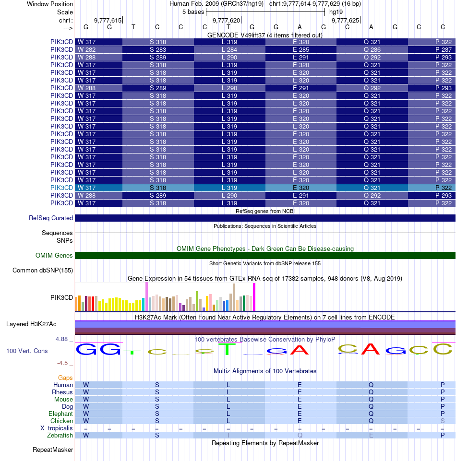Click 'Q 321' in the highlighted light-blue row
The image size is (456, 461).
[372, 188]
